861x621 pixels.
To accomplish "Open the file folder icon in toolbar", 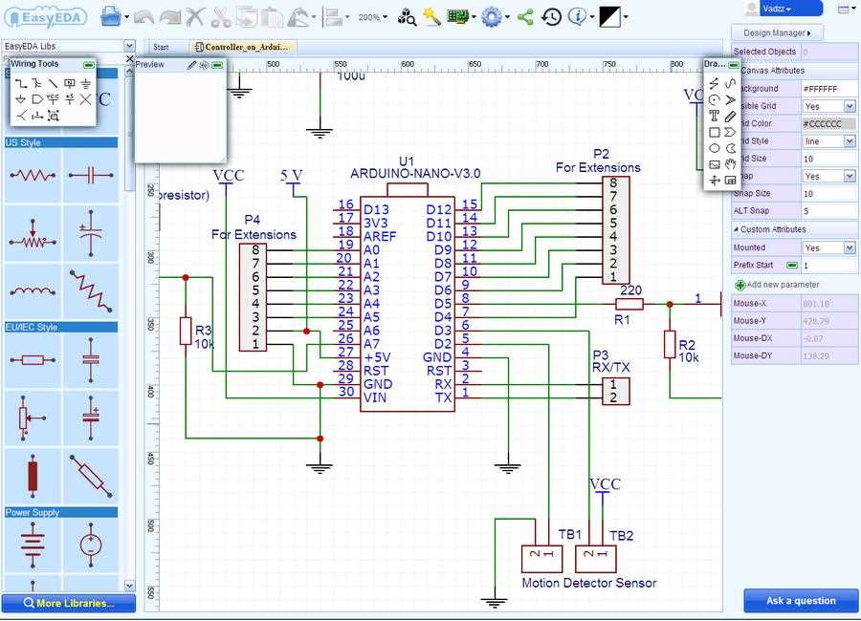I will coord(111,16).
